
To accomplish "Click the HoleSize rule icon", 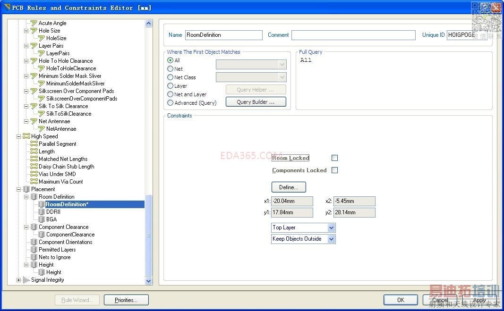I will pos(42,38).
